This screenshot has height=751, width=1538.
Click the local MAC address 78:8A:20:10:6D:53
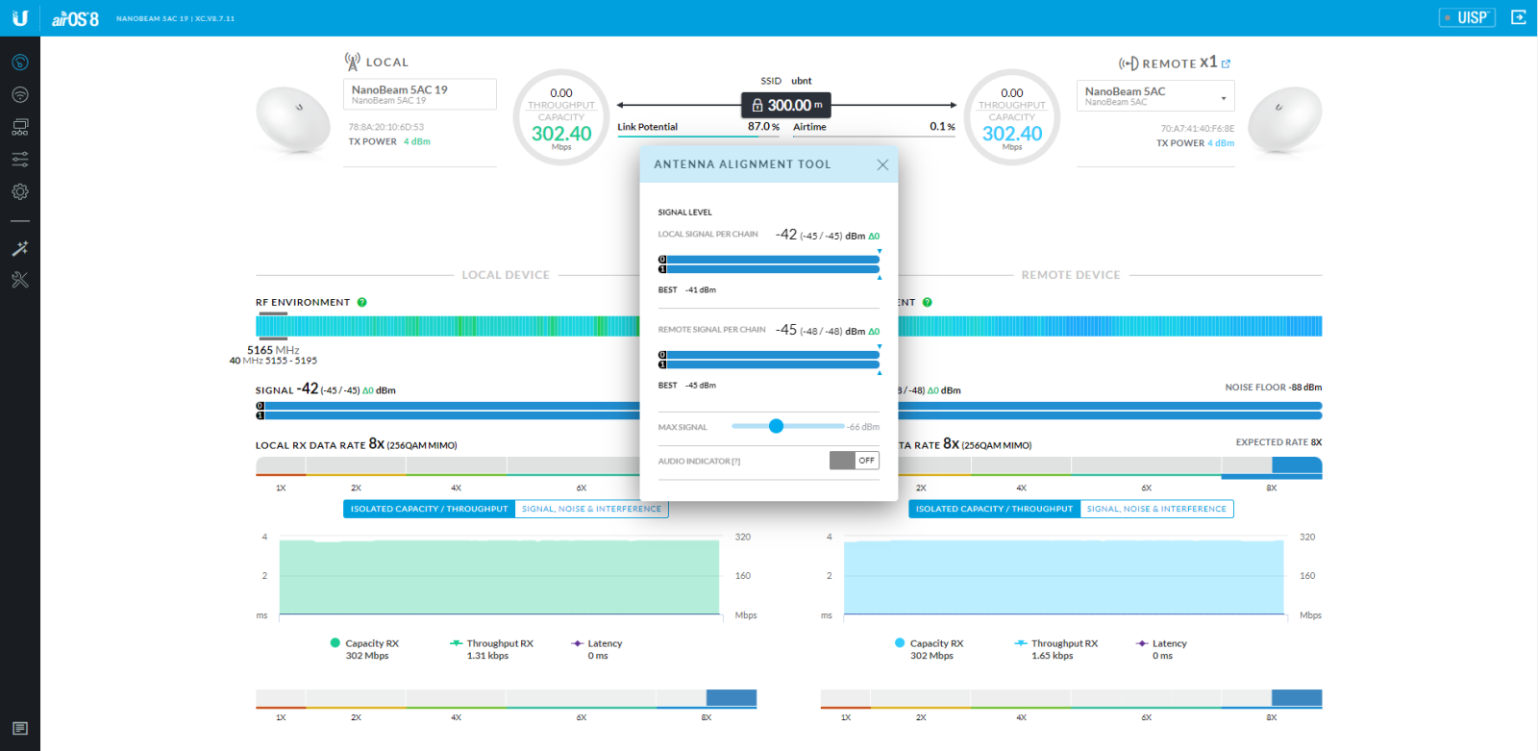pyautogui.click(x=385, y=127)
